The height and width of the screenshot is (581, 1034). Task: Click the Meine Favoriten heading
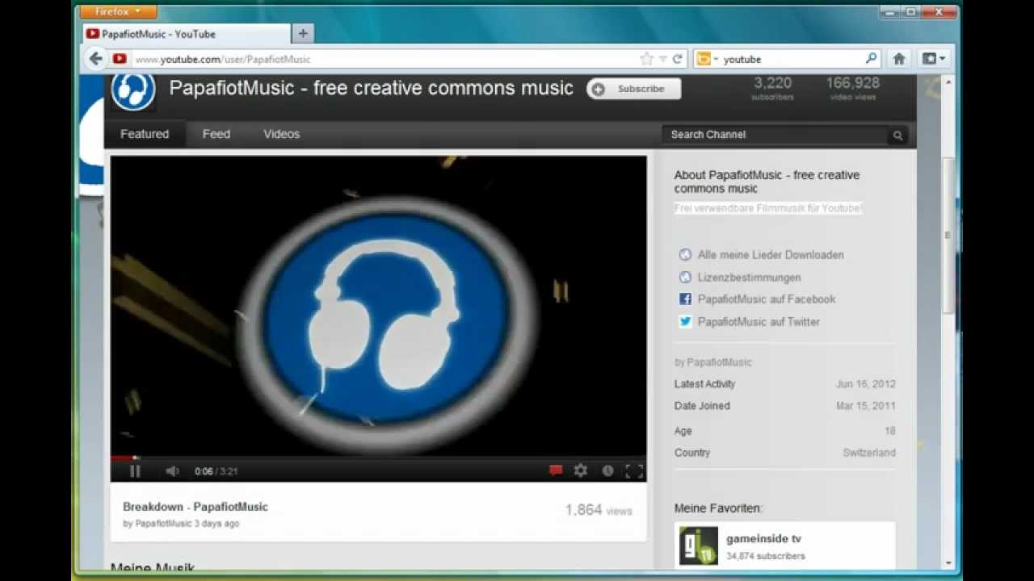coord(718,508)
